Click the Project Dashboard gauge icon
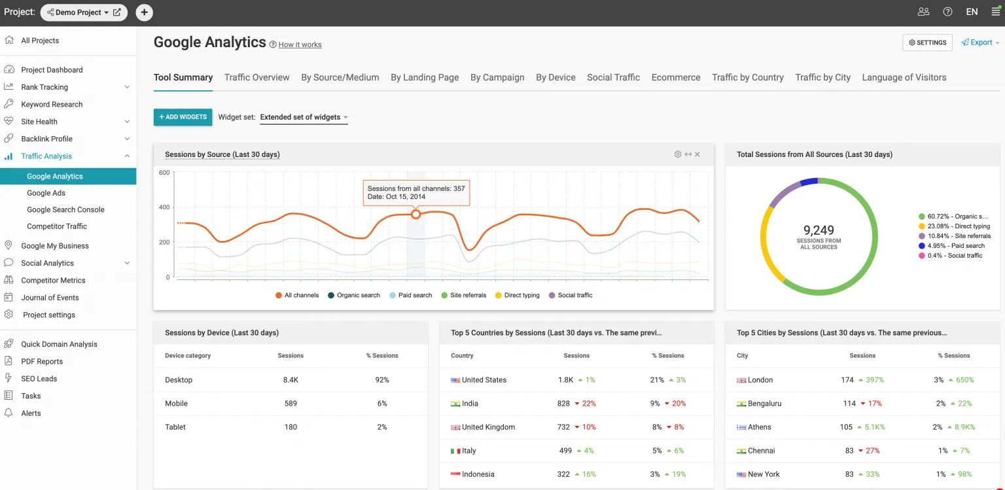Image resolution: width=1005 pixels, height=490 pixels. [9, 69]
